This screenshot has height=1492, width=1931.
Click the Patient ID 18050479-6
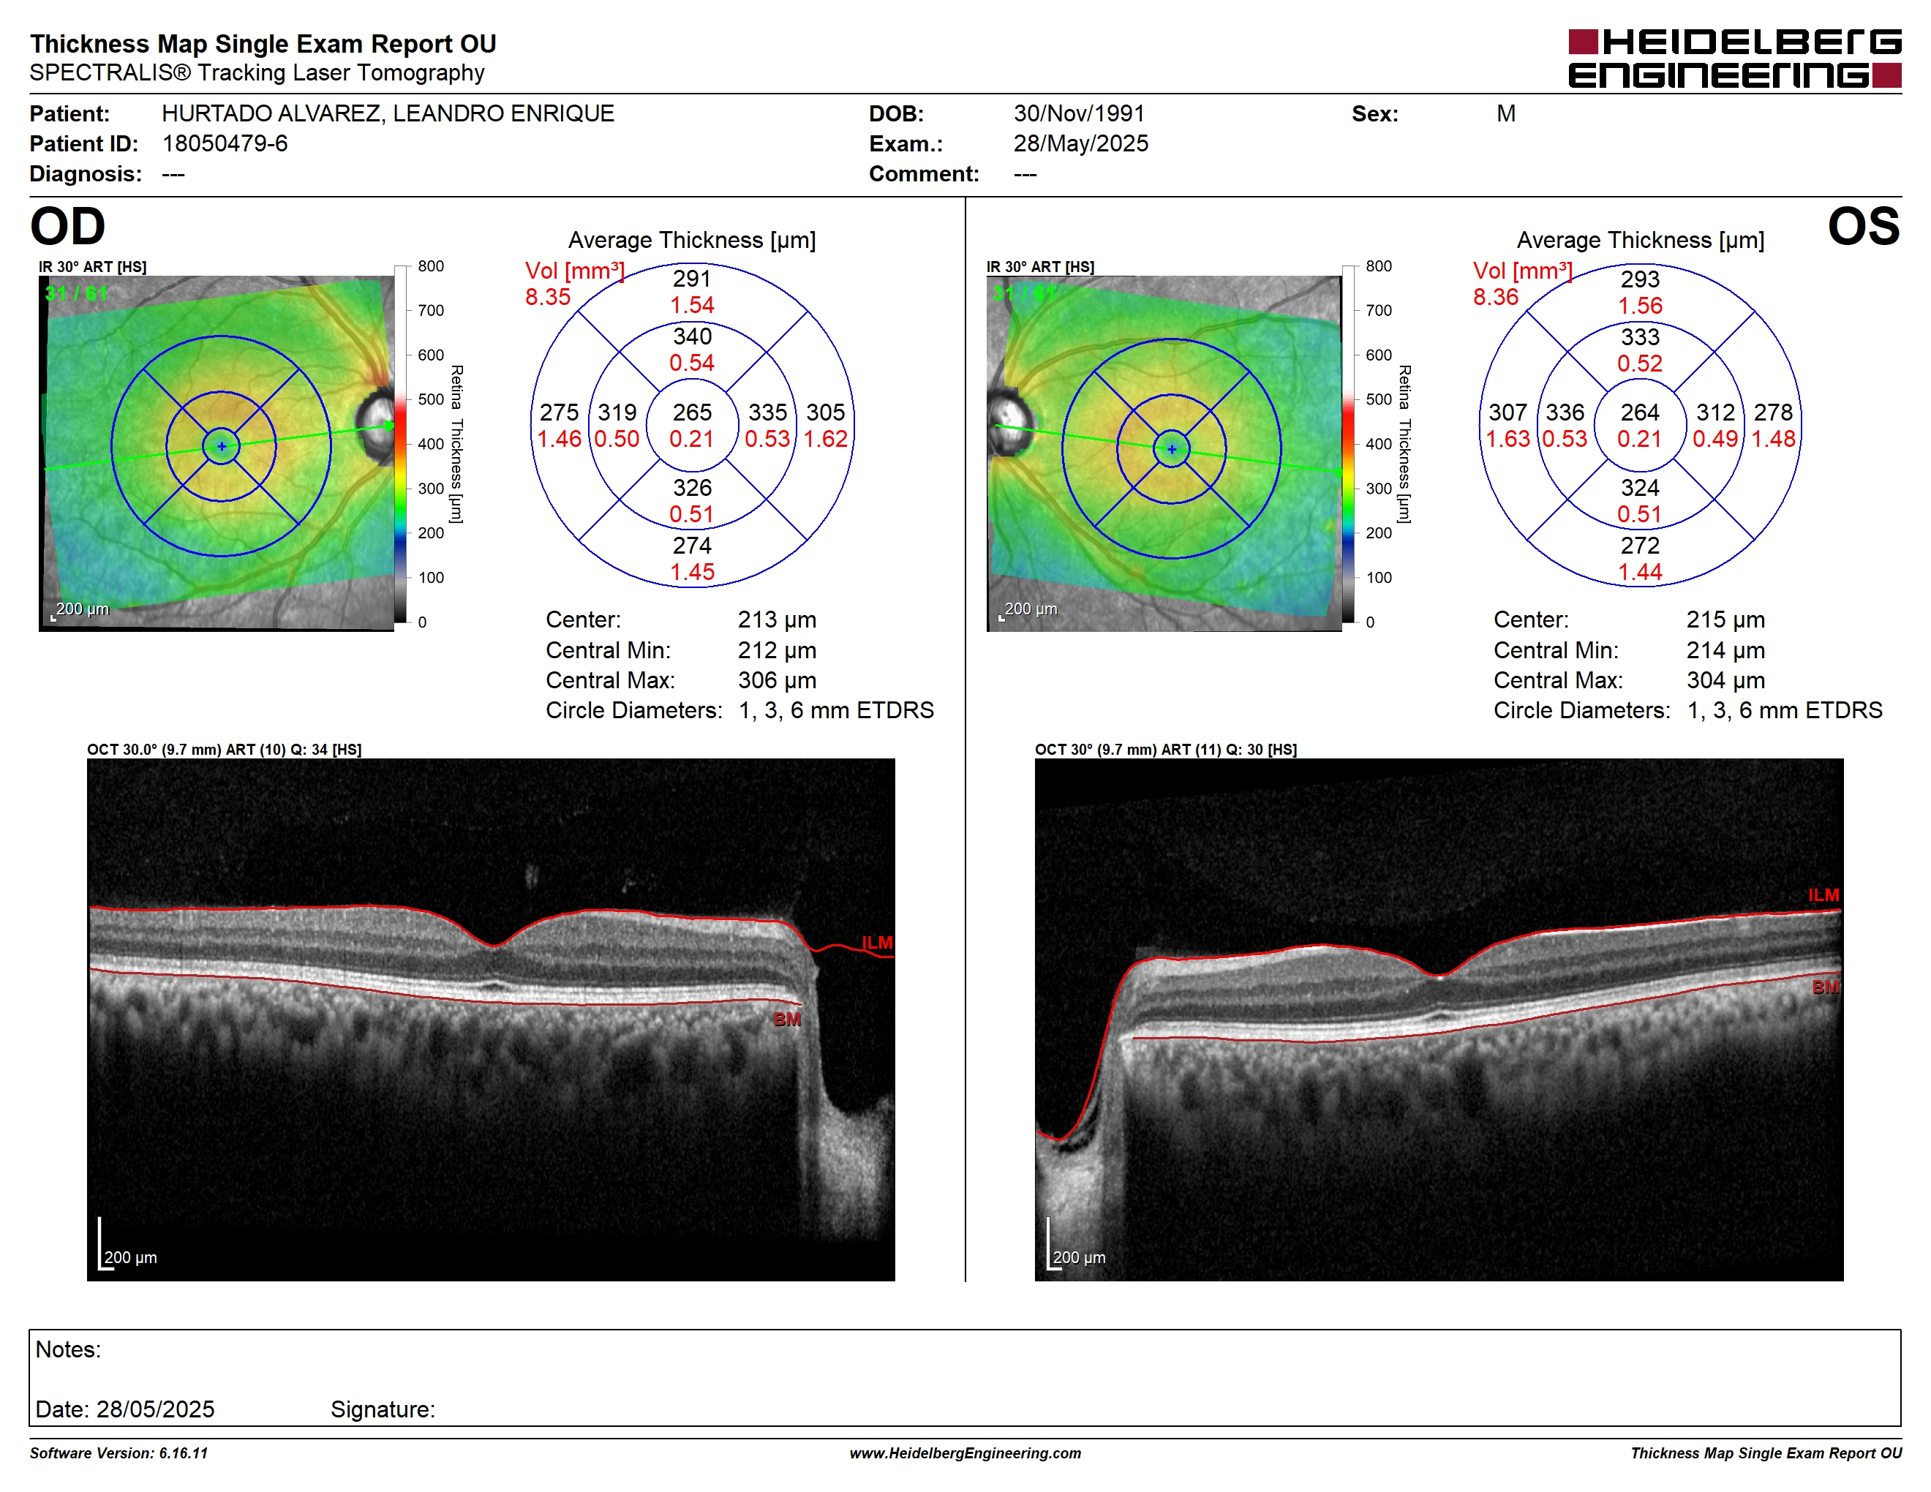pyautogui.click(x=225, y=144)
